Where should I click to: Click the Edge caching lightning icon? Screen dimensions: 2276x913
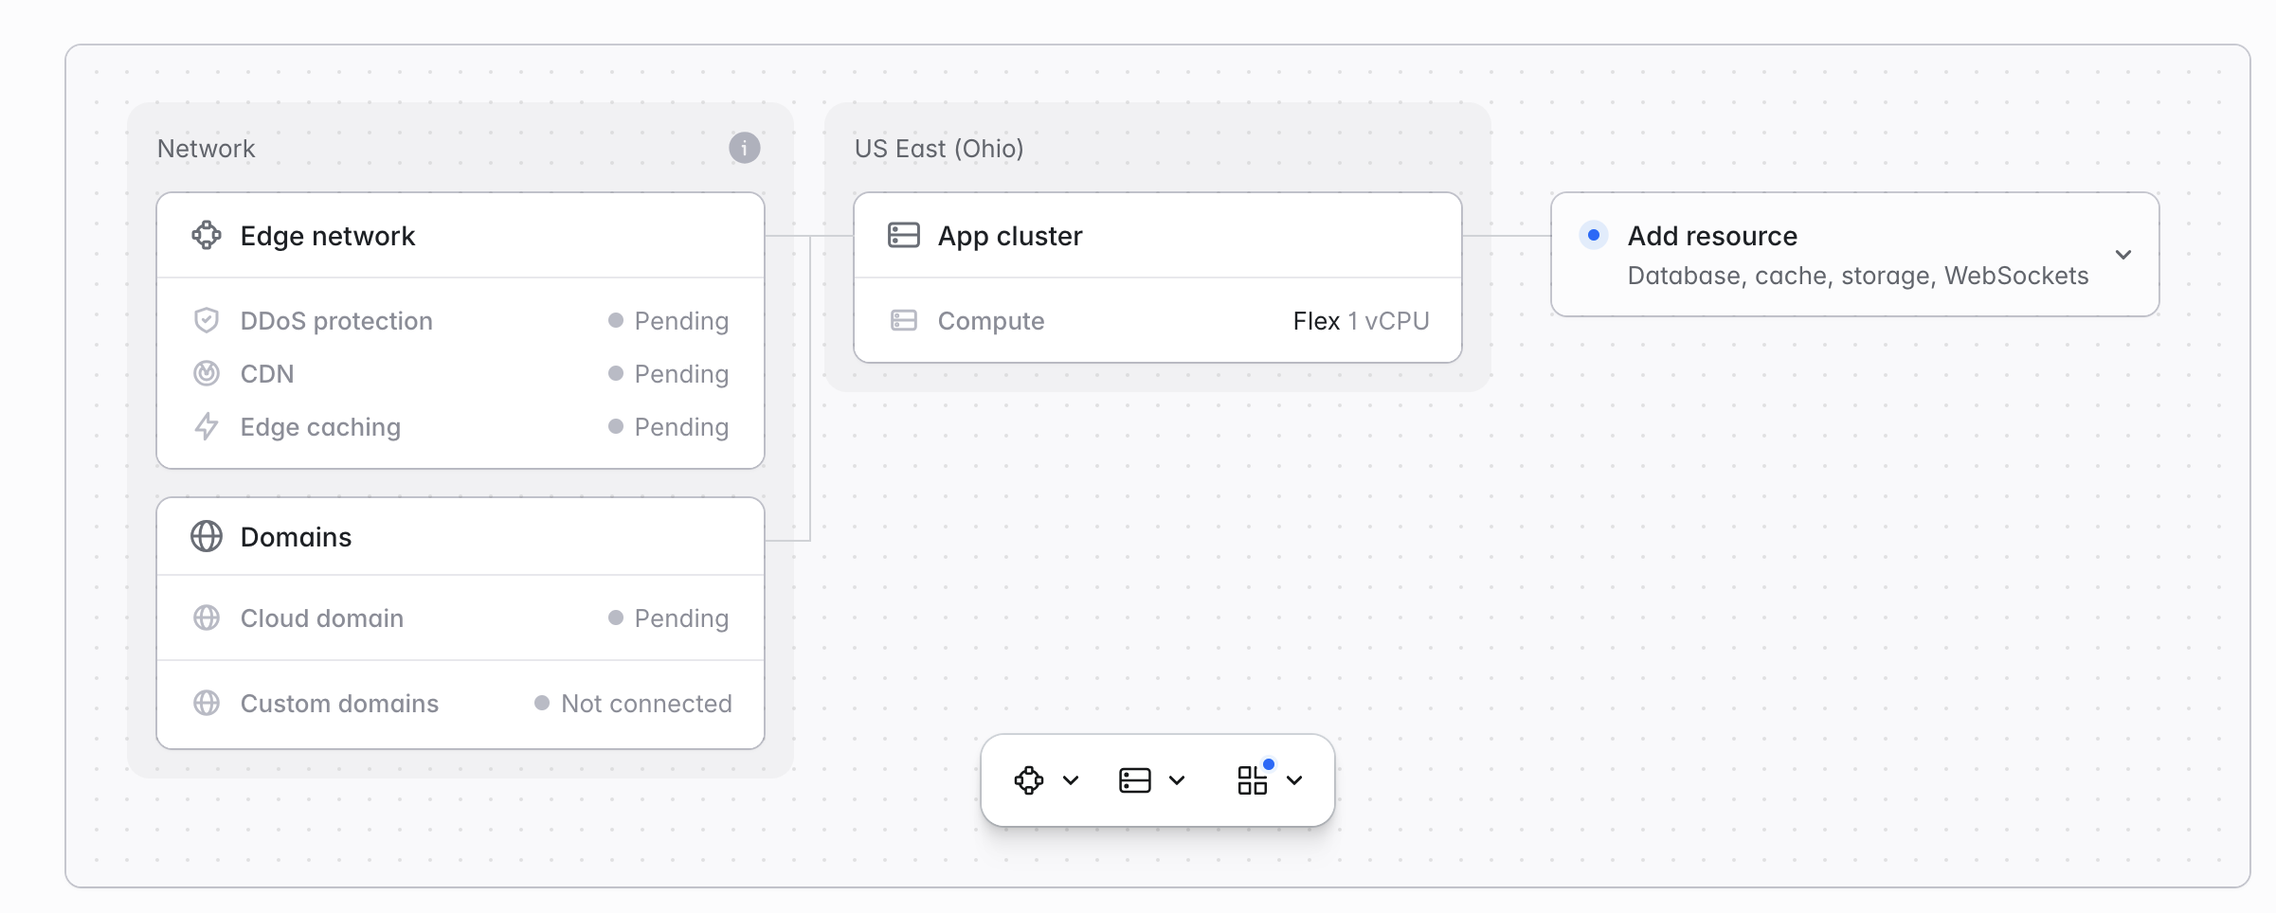click(x=207, y=426)
